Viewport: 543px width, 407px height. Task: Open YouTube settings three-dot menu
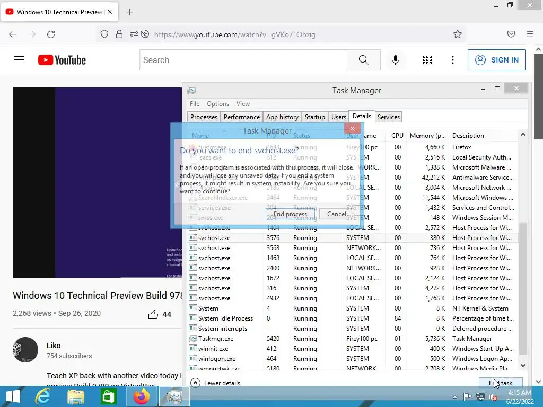tap(453, 60)
